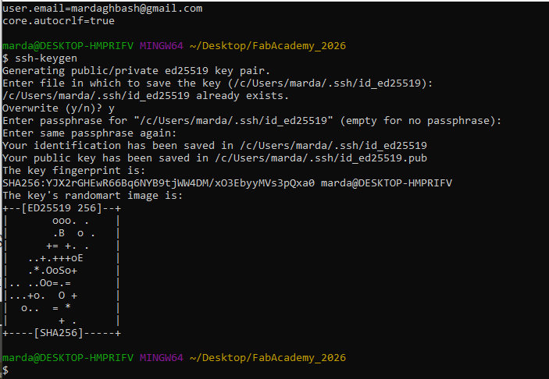Click the 'already exists' message line
The image size is (549, 379).
click(144, 95)
